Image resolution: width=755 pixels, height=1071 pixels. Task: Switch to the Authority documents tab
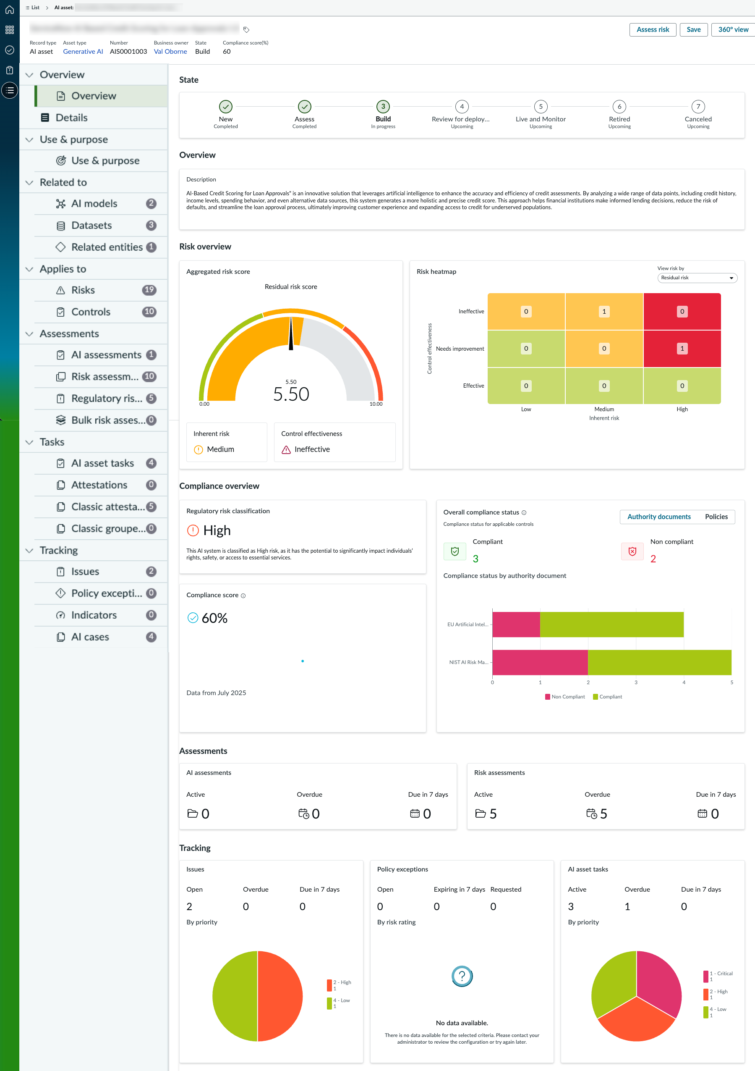pyautogui.click(x=659, y=517)
